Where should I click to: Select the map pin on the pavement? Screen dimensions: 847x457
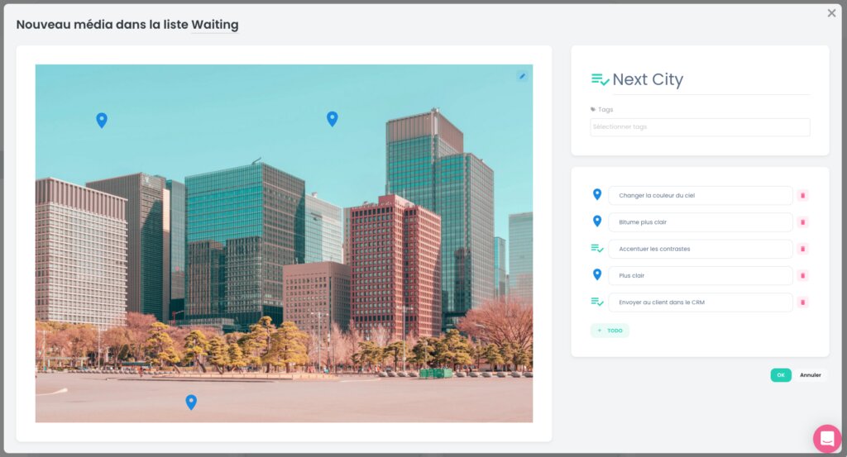point(191,402)
